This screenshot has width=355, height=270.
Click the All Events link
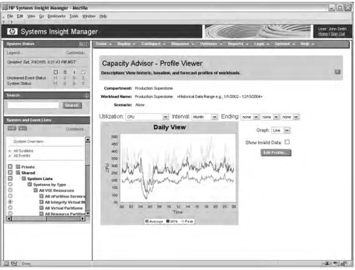pos(22,156)
